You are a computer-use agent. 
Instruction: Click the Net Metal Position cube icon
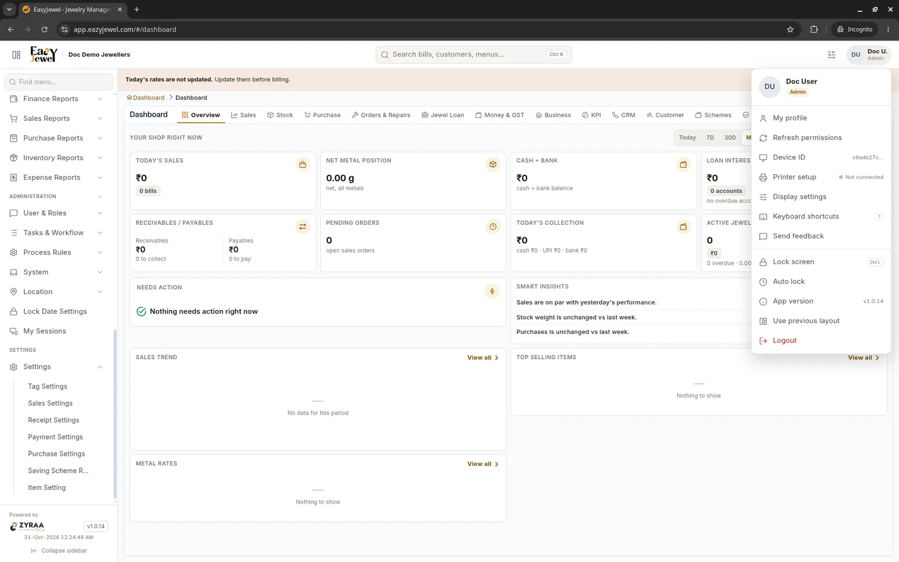point(493,165)
